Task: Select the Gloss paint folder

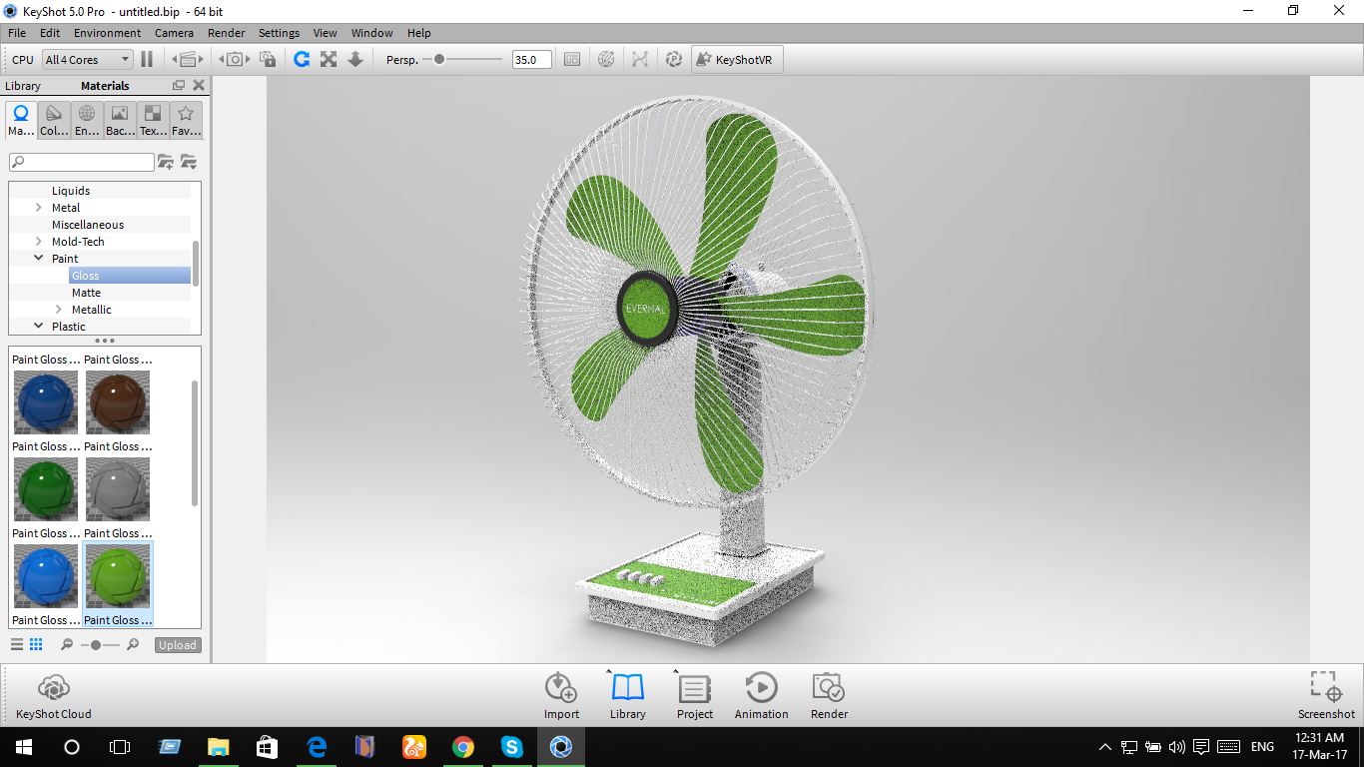Action: [130, 276]
